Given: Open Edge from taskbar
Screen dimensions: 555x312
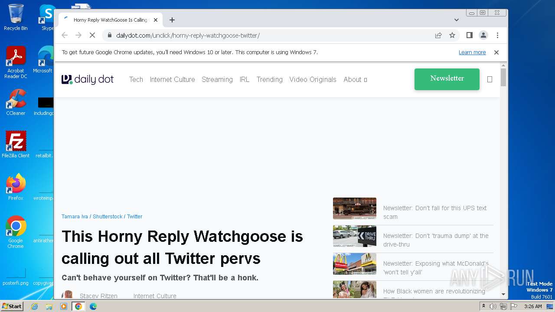Looking at the screenshot, I should (93, 306).
